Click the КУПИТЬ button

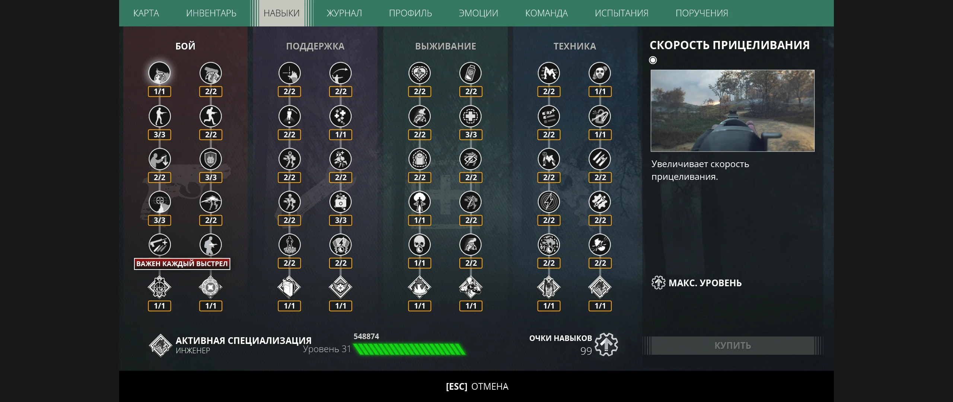click(733, 345)
